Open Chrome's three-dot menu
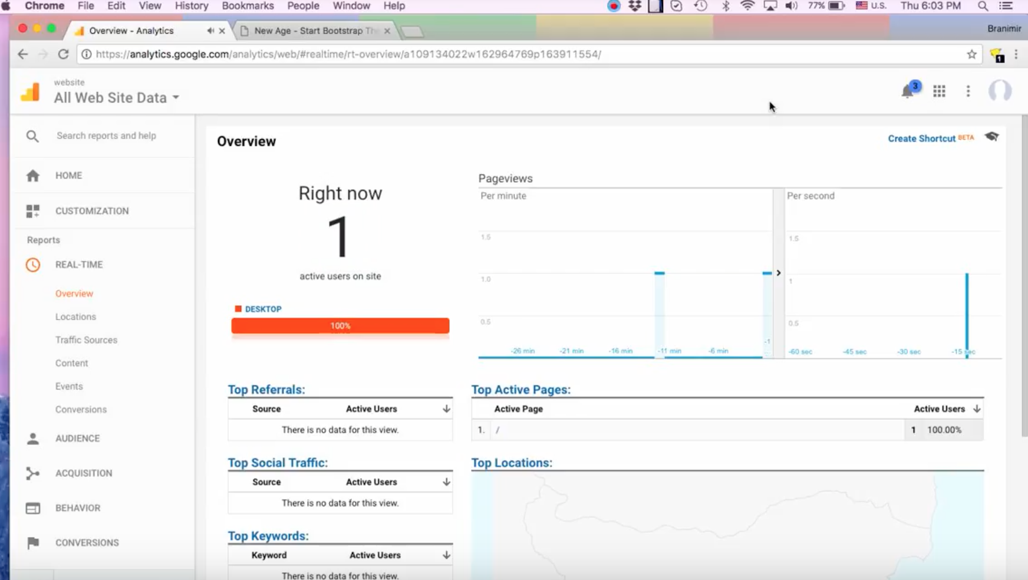The image size is (1028, 580). coord(1016,54)
